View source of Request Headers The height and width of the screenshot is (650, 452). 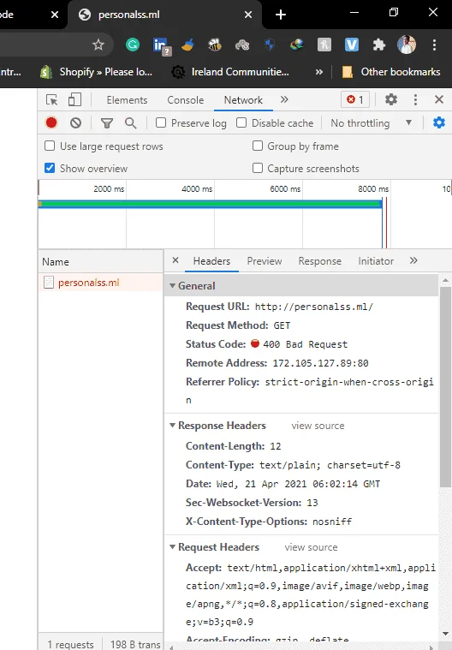coord(311,547)
